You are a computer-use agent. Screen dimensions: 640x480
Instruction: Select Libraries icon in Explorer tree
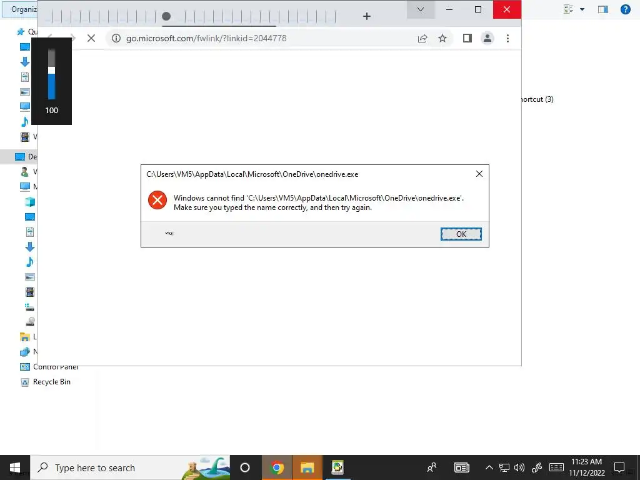[x=25, y=337]
